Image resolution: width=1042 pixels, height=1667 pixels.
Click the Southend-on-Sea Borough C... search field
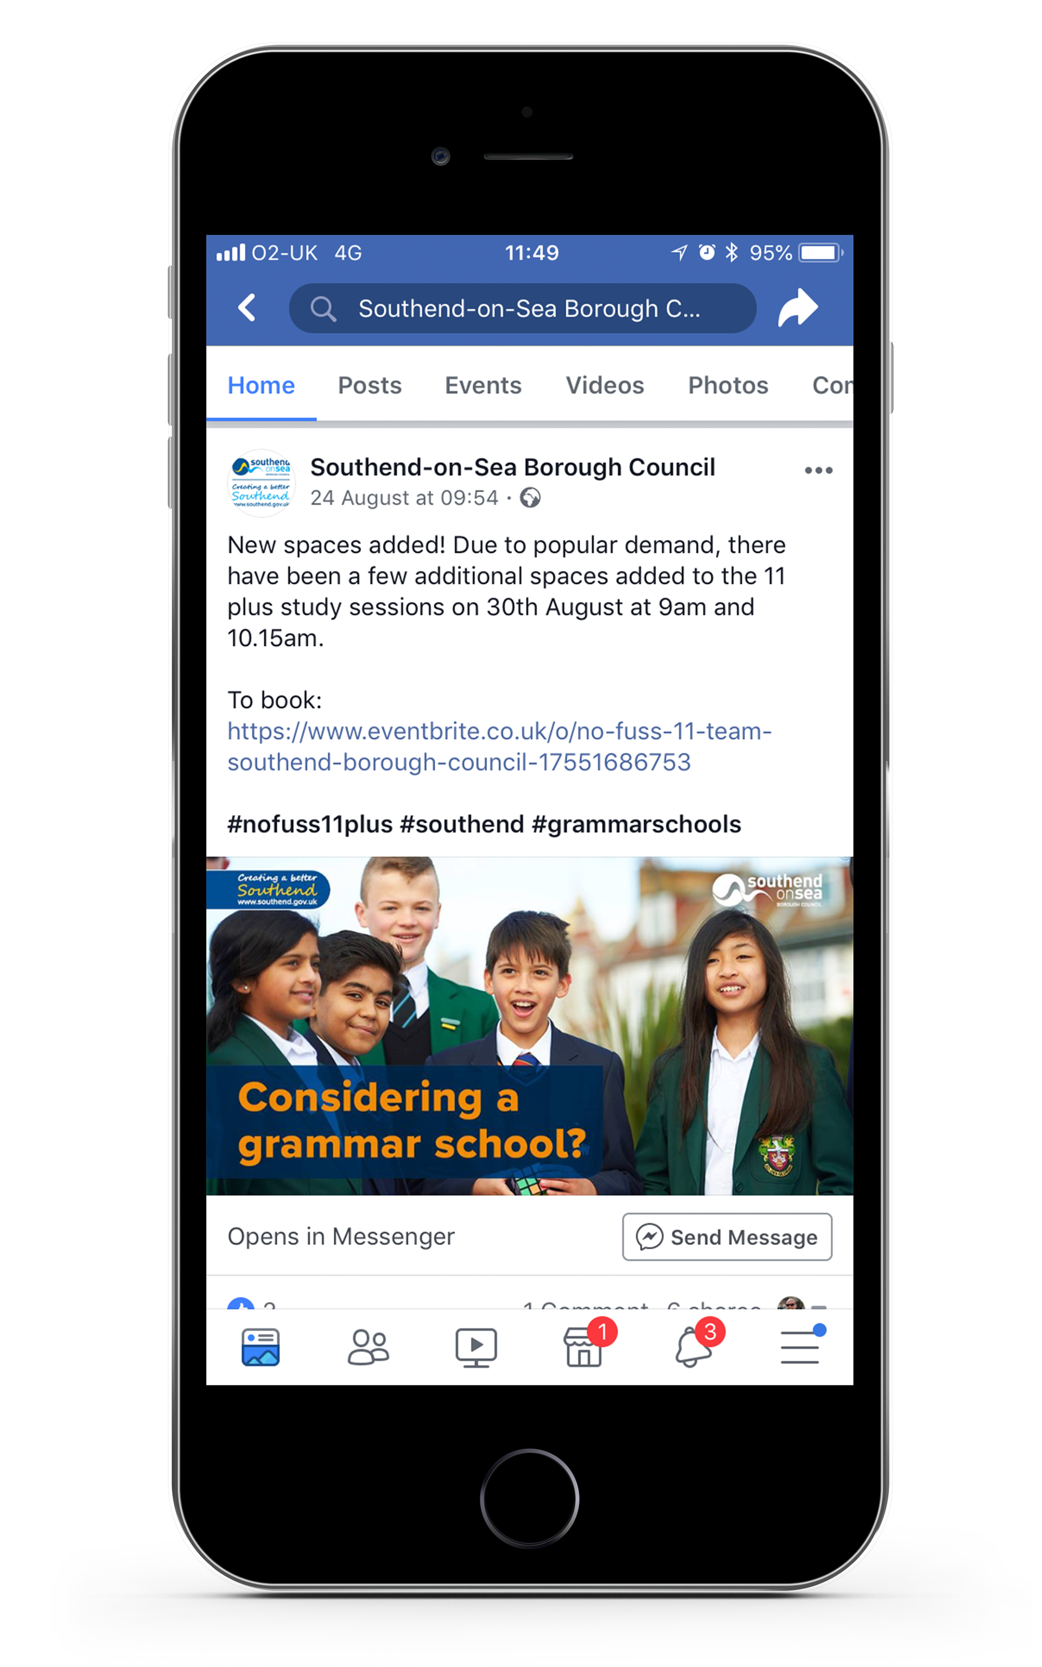523,308
